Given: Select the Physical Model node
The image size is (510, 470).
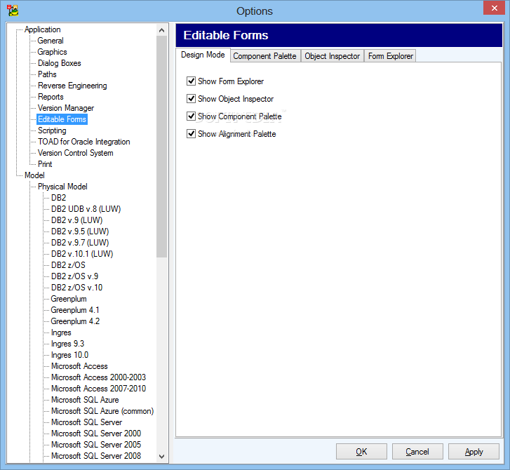Looking at the screenshot, I should (62, 187).
